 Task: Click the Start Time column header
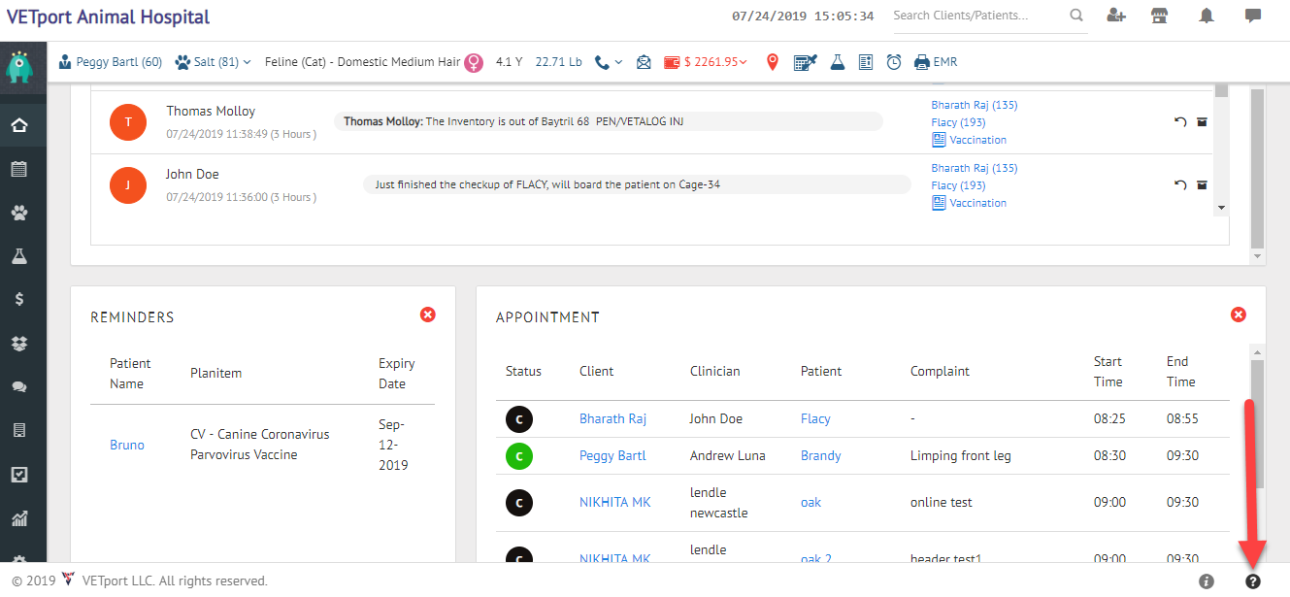click(x=1108, y=372)
